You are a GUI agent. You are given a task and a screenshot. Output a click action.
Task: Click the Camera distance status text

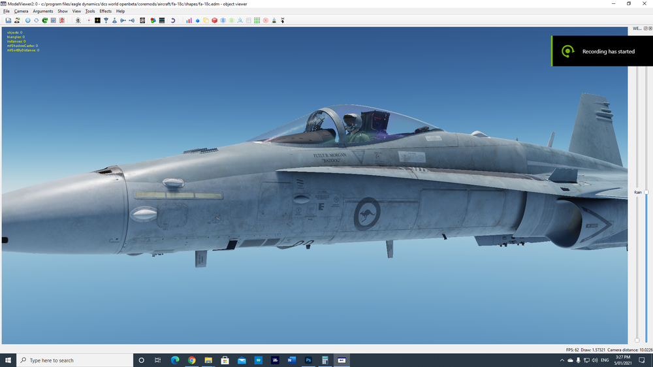[630, 350]
